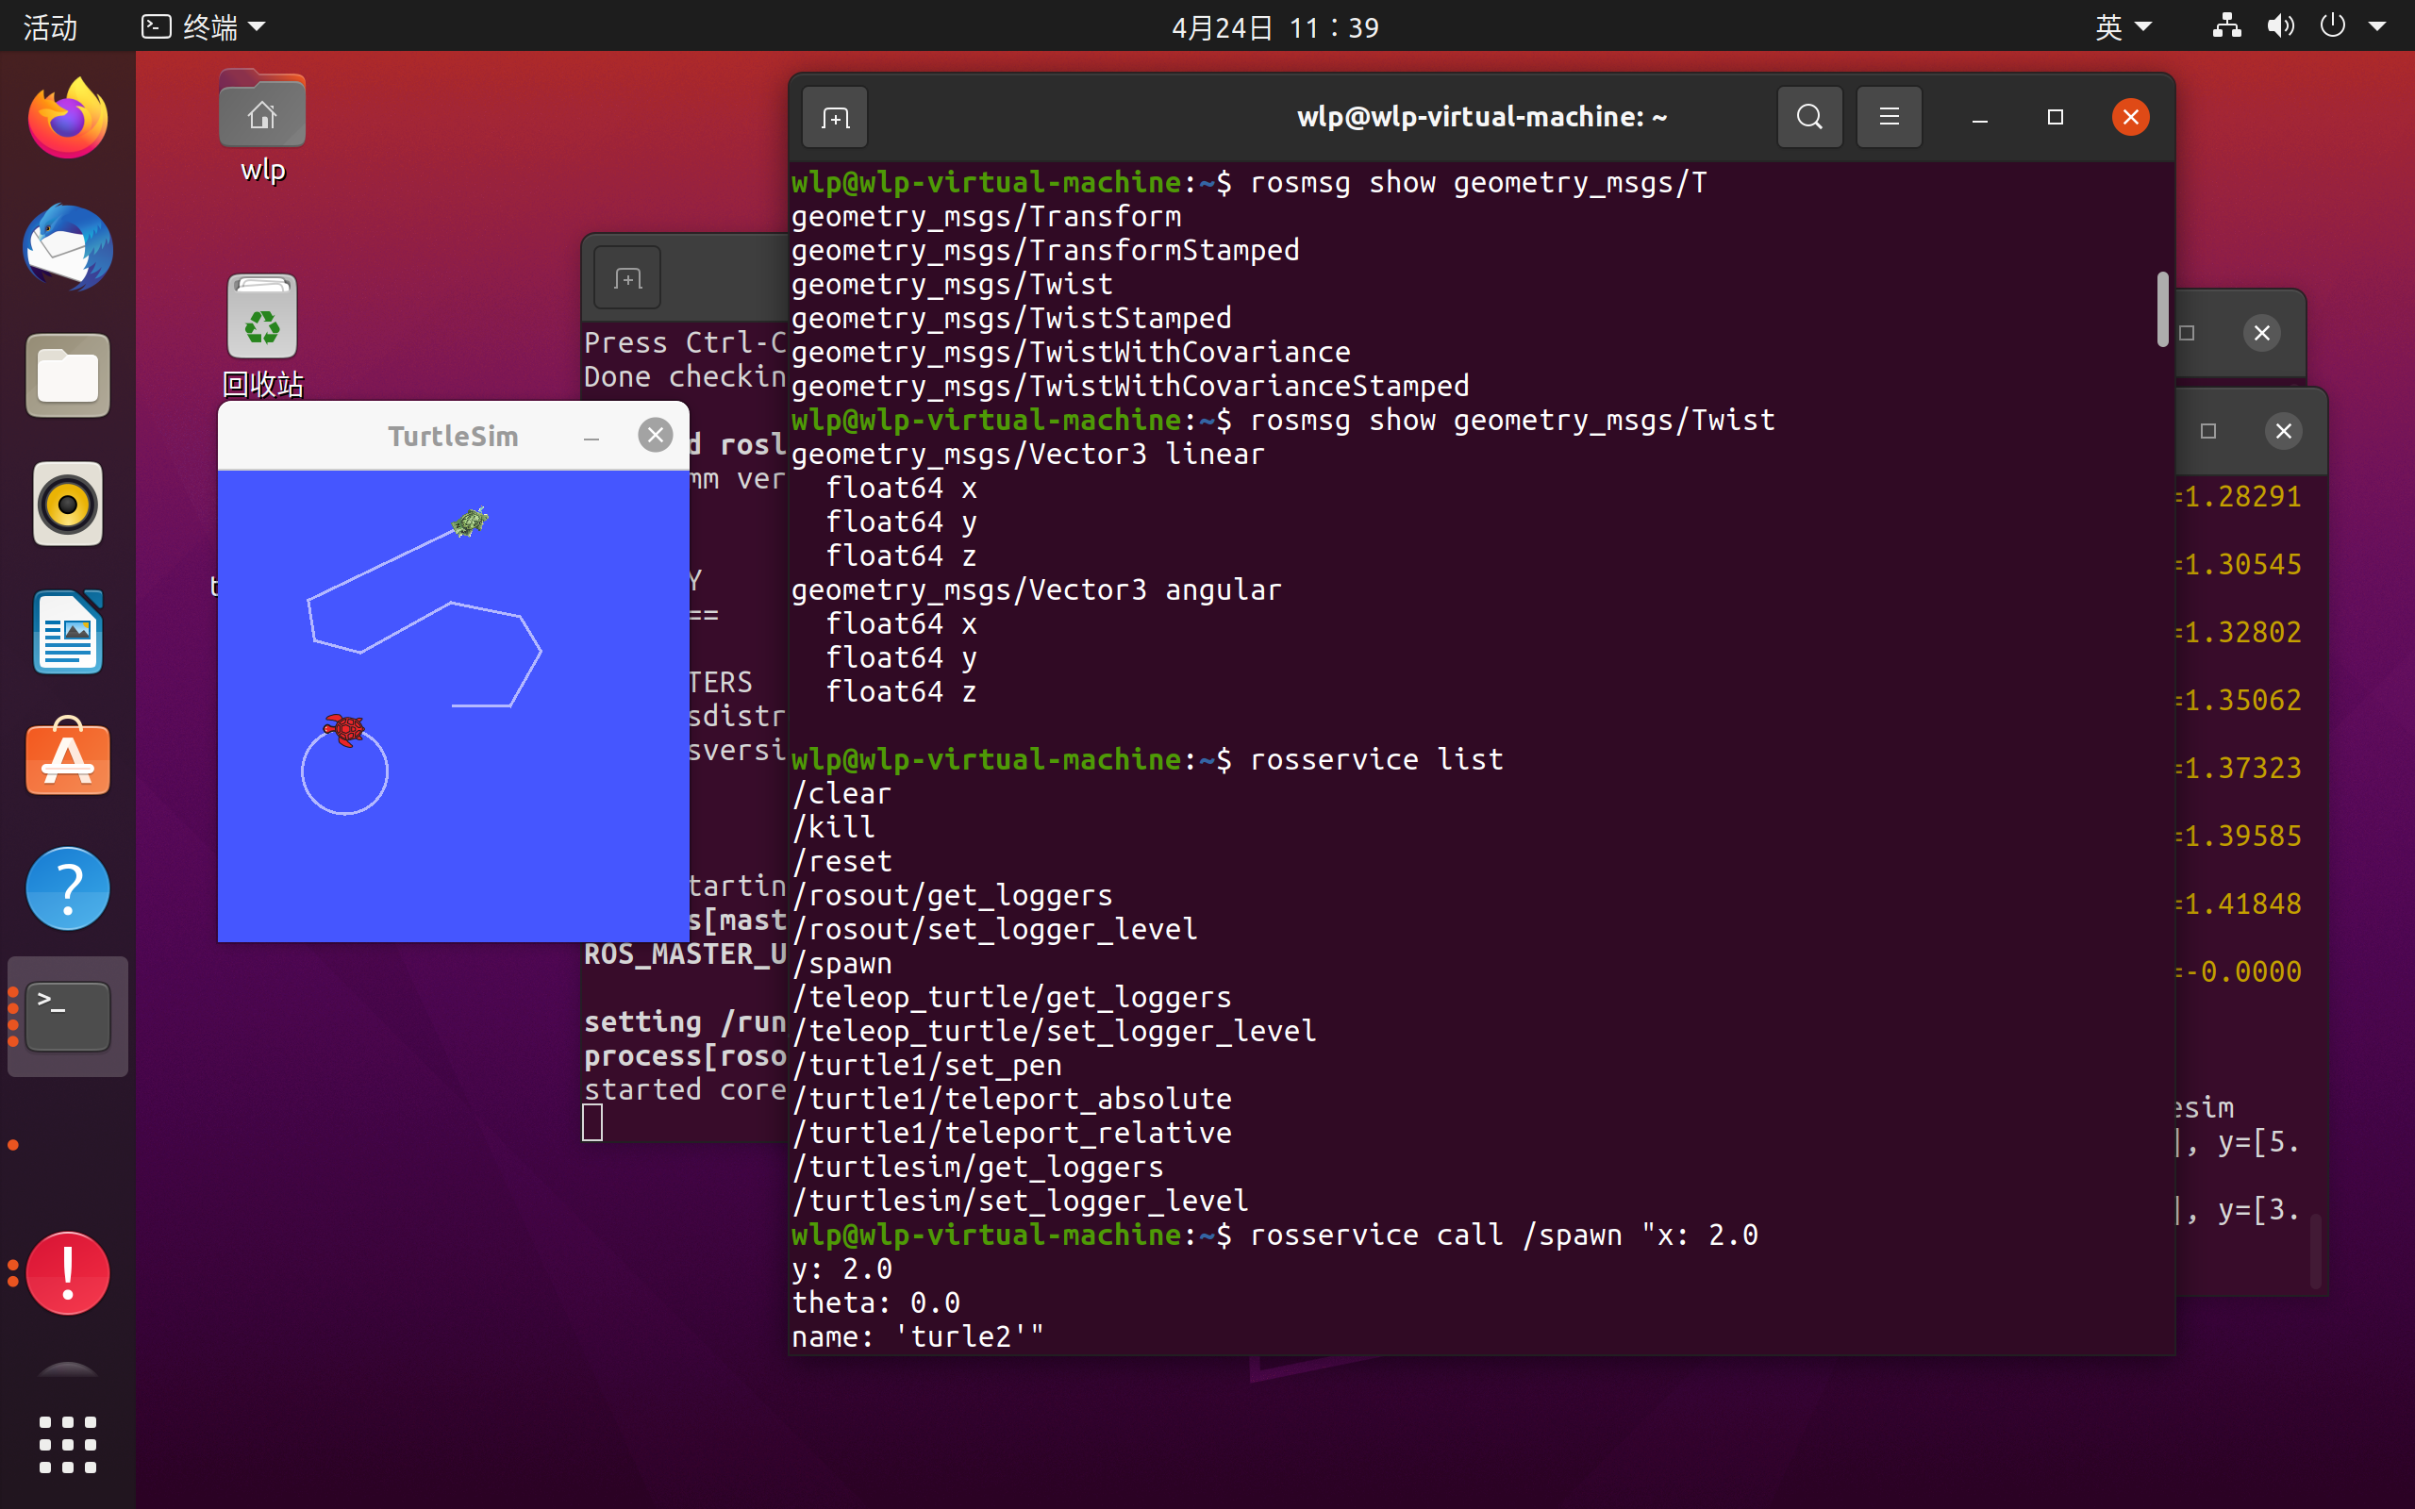Open the date and time panel
The image size is (2415, 1509).
click(x=1274, y=27)
